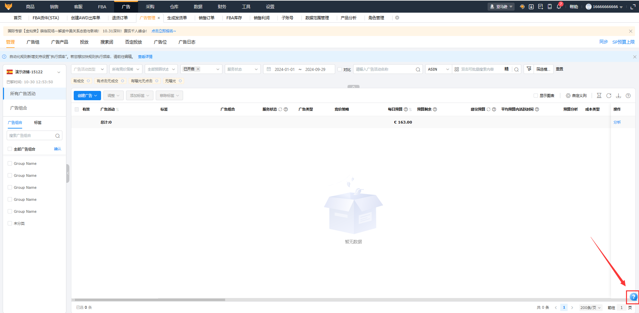This screenshot has width=639, height=313.
Task: Click the 每日预算 column help icon
Action: 406,109
